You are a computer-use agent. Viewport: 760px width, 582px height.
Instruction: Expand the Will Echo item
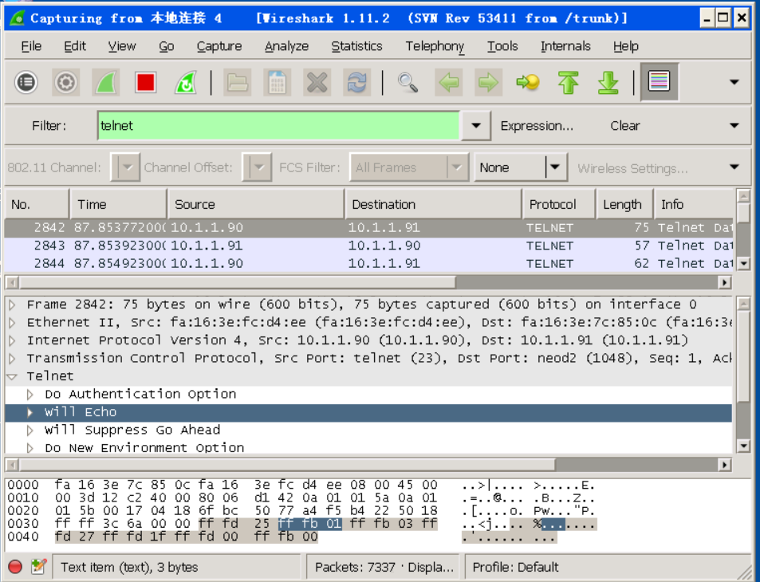click(30, 412)
